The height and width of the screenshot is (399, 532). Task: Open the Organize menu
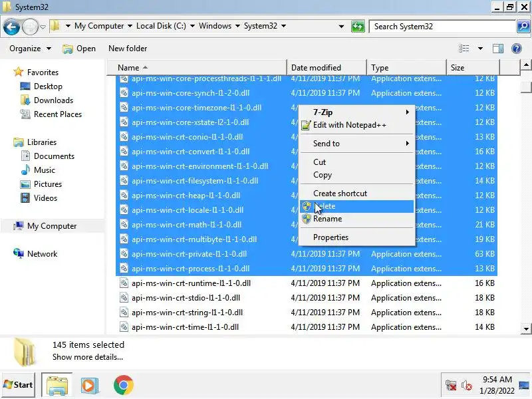coord(30,49)
